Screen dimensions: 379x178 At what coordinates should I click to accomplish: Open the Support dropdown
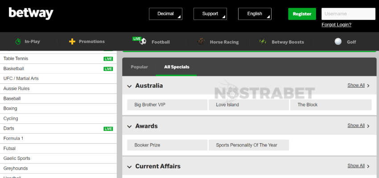tap(210, 14)
